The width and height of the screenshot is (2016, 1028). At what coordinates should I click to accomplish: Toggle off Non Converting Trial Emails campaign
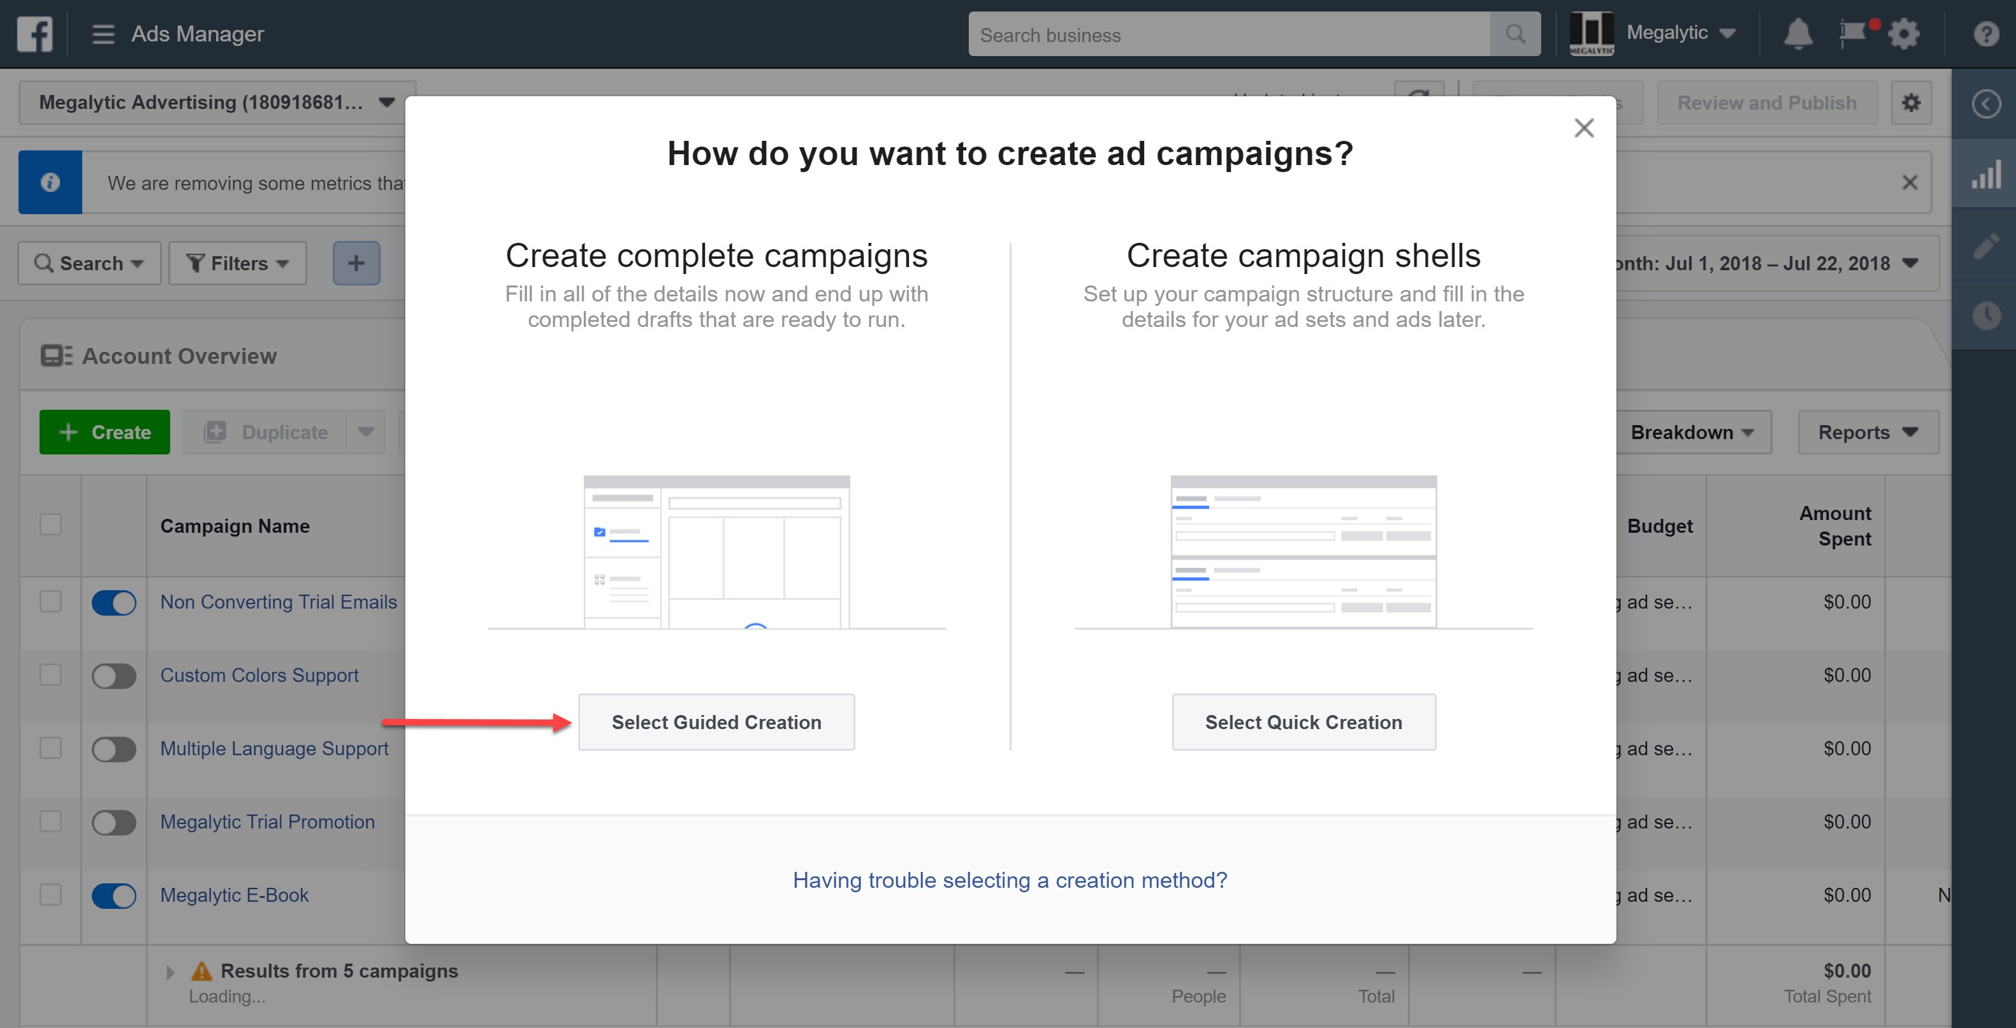114,602
